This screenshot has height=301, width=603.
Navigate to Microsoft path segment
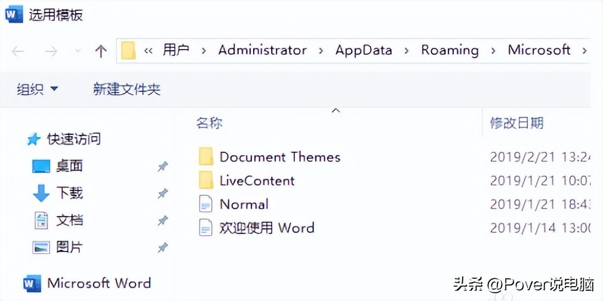click(539, 50)
